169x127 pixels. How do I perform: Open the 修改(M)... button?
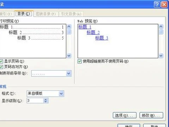tap(151, 115)
